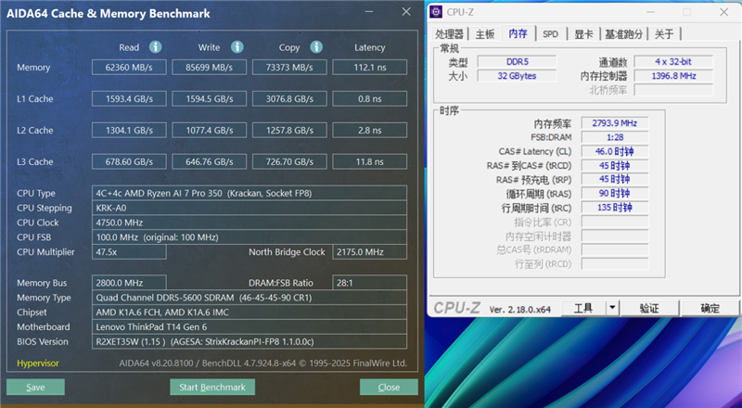Open the 基准跑分 benchmark tab
742x408 pixels.
[623, 34]
